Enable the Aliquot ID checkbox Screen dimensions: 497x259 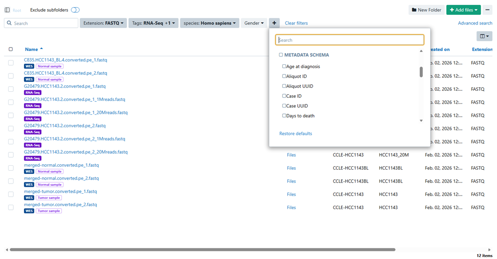click(284, 76)
